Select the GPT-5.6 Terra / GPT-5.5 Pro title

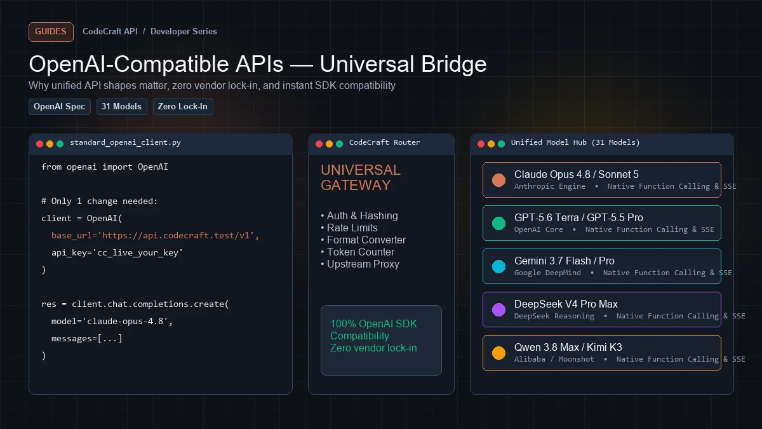point(578,217)
